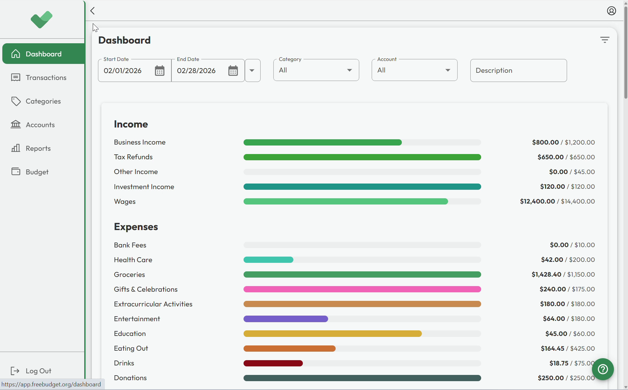Open the Start Date calendar picker
628x390 pixels.
[x=160, y=70]
